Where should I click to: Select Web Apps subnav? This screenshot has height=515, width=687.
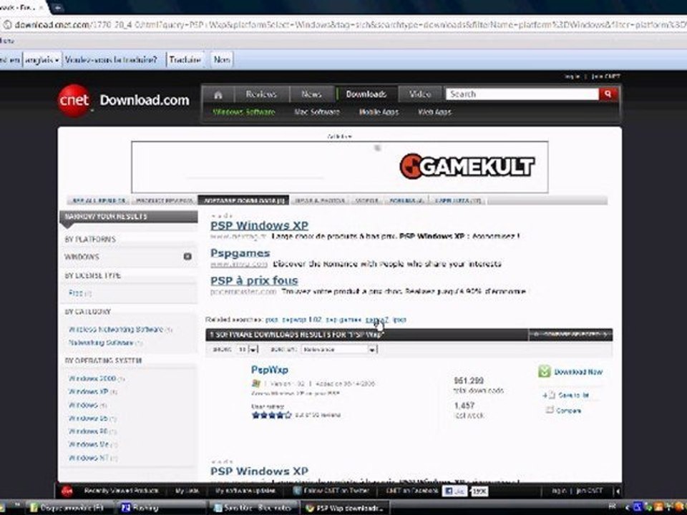434,112
